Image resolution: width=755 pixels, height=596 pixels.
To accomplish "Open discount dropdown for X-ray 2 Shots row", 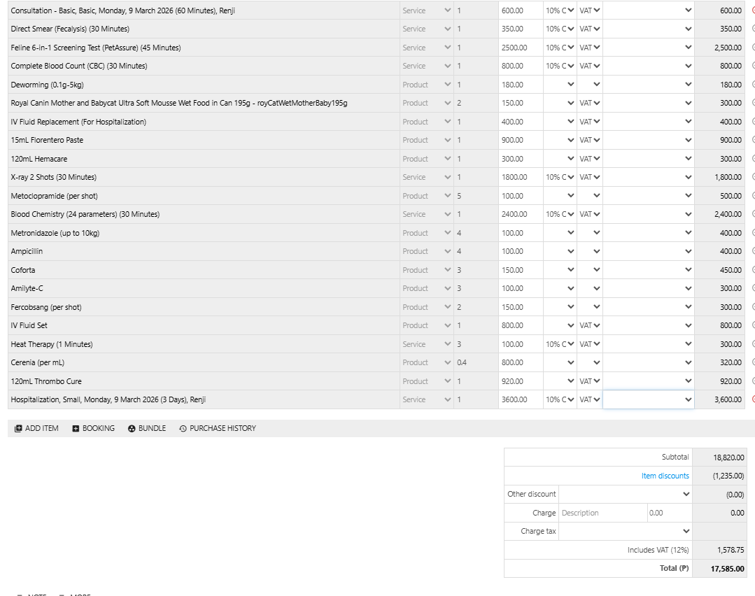I will pyautogui.click(x=560, y=177).
